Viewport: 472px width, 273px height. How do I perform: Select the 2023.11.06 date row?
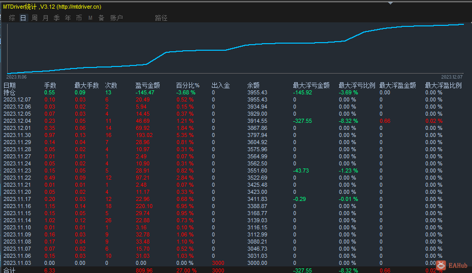click(x=17, y=256)
